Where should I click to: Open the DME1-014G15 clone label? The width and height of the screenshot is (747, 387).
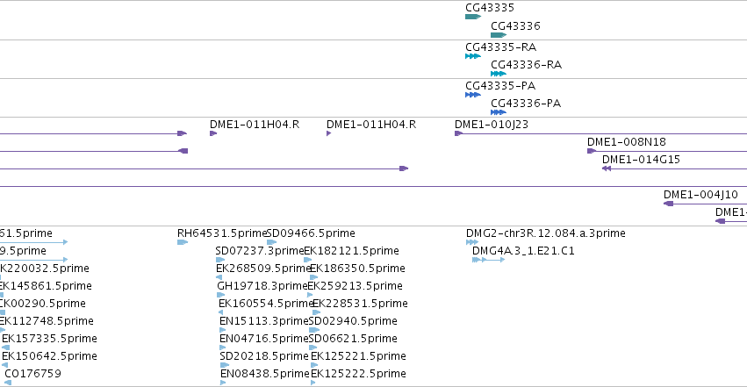tap(641, 160)
